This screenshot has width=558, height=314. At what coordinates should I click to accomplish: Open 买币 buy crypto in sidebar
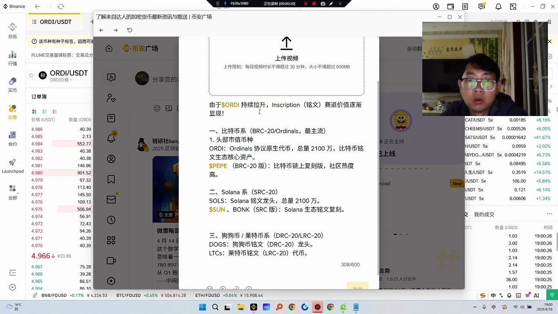13,85
